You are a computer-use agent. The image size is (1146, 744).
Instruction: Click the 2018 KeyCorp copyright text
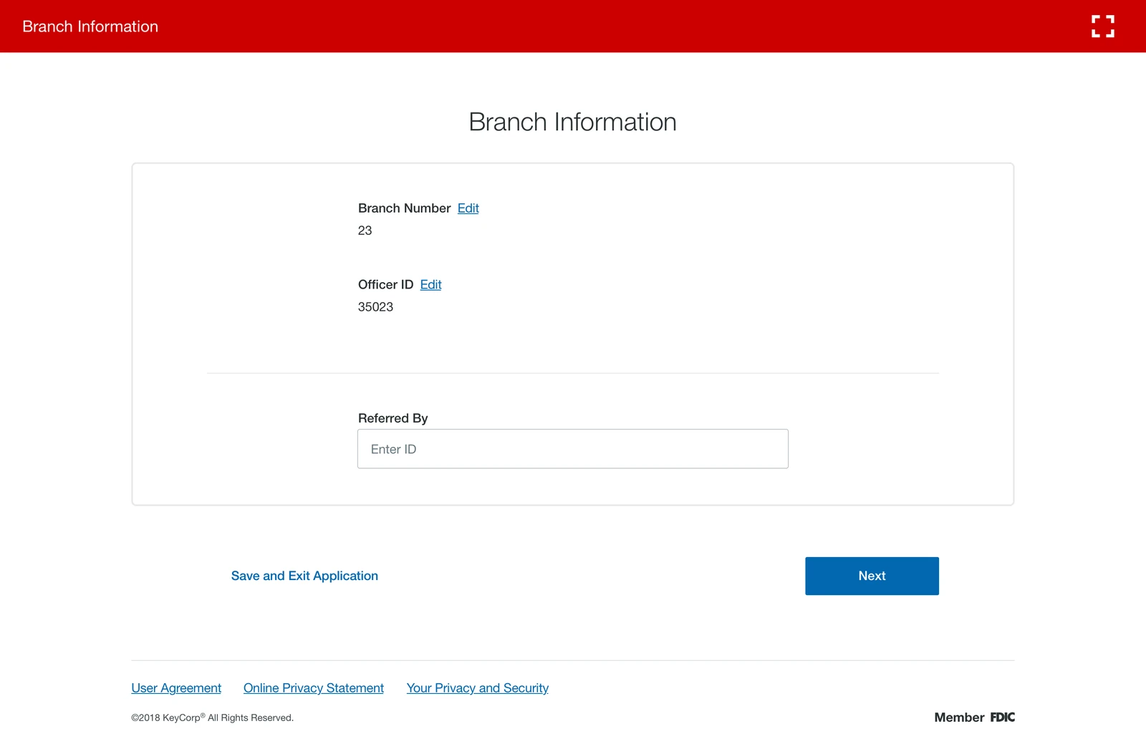point(212,718)
